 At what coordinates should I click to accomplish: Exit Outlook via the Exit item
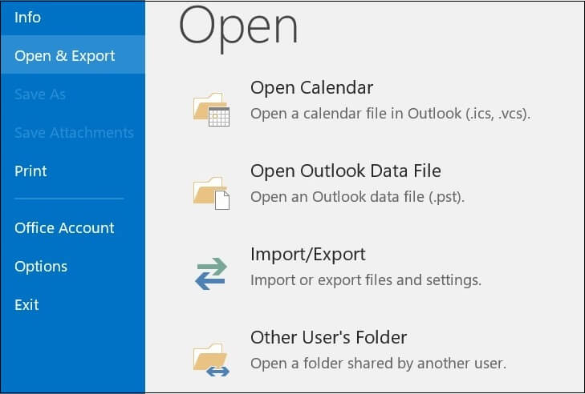pyautogui.click(x=26, y=305)
